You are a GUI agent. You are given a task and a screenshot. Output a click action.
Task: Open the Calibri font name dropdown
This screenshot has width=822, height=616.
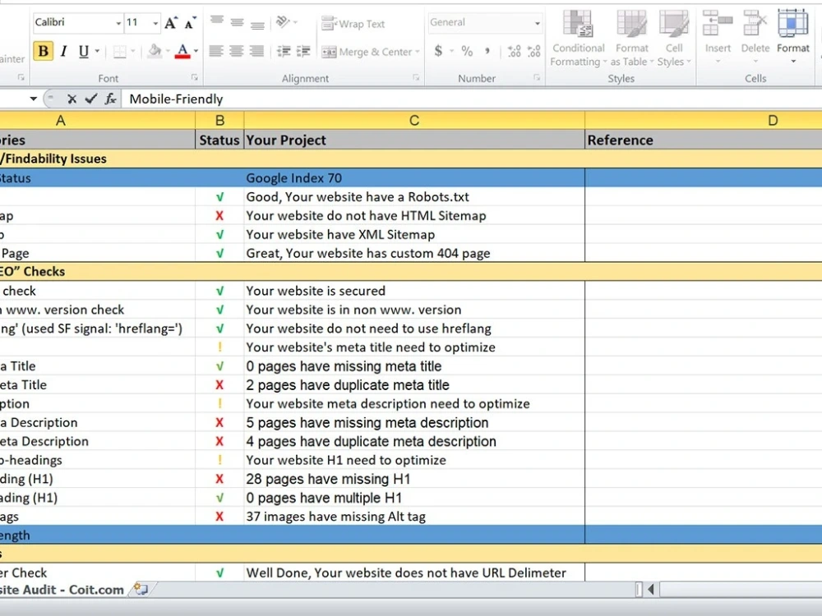click(118, 23)
